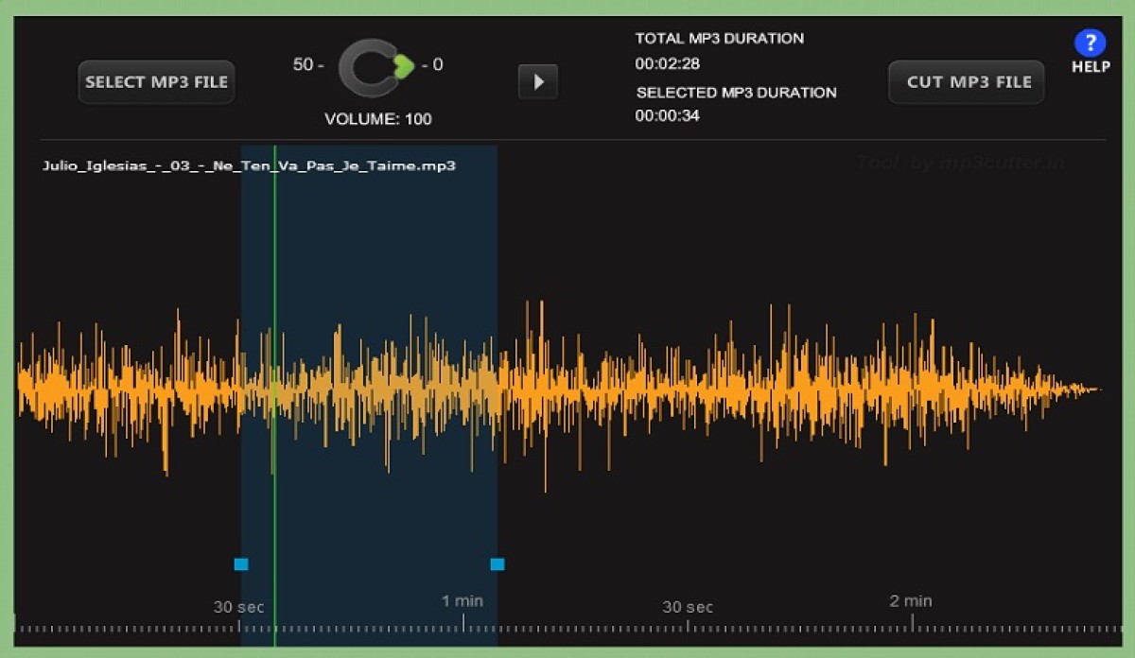
Task: Open help via the blue question mark icon
Action: (x=1090, y=43)
